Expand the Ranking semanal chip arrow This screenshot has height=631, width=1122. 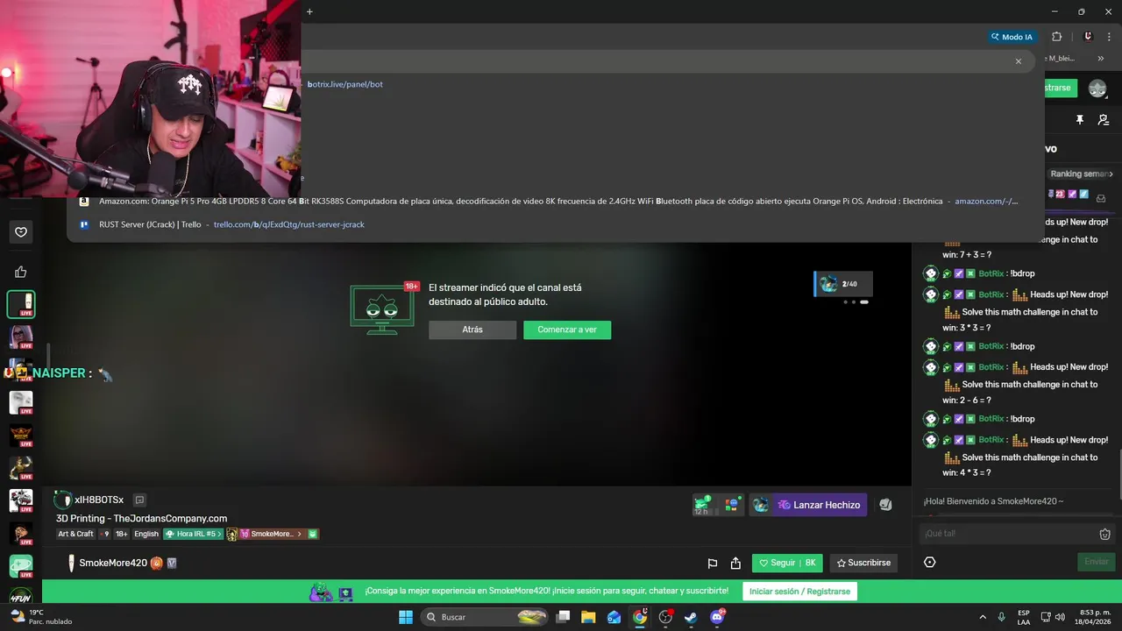[x=1111, y=174]
